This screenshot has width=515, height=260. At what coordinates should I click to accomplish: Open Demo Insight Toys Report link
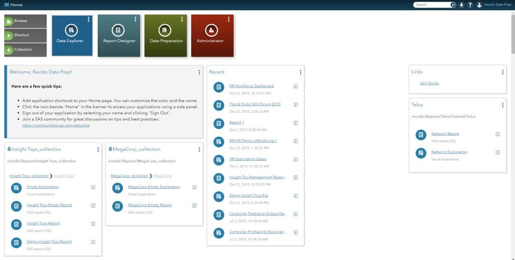pos(49,241)
